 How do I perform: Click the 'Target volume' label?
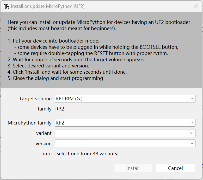pos(35,99)
